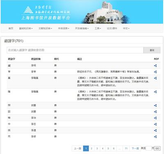Select the 李隆基 cell in the 基 row

35,78
